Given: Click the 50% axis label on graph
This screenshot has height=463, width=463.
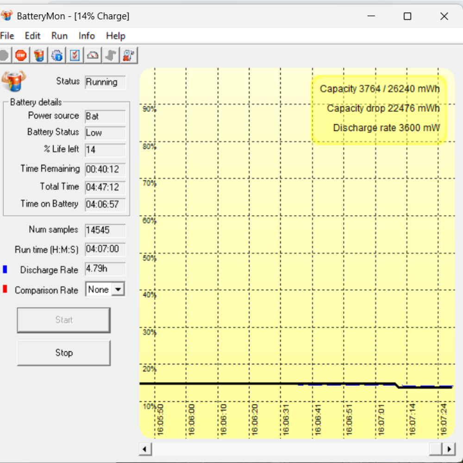Looking at the screenshot, I should pos(150,258).
